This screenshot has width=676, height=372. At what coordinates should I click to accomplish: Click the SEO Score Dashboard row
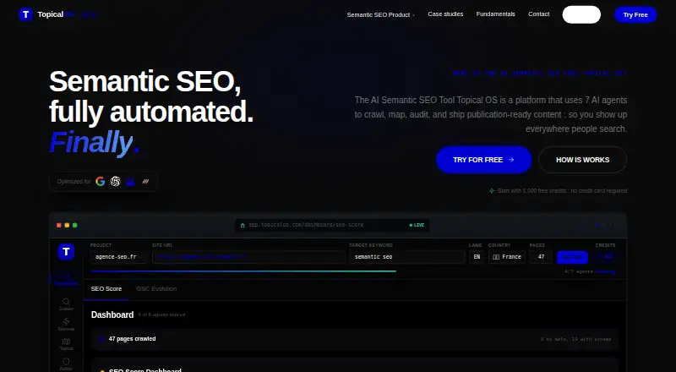(355, 365)
